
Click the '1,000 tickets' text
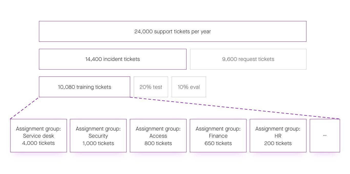pyautogui.click(x=98, y=143)
